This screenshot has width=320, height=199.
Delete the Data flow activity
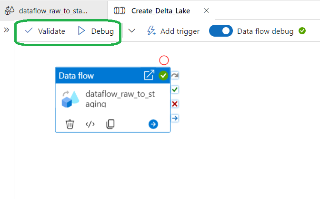(x=70, y=124)
